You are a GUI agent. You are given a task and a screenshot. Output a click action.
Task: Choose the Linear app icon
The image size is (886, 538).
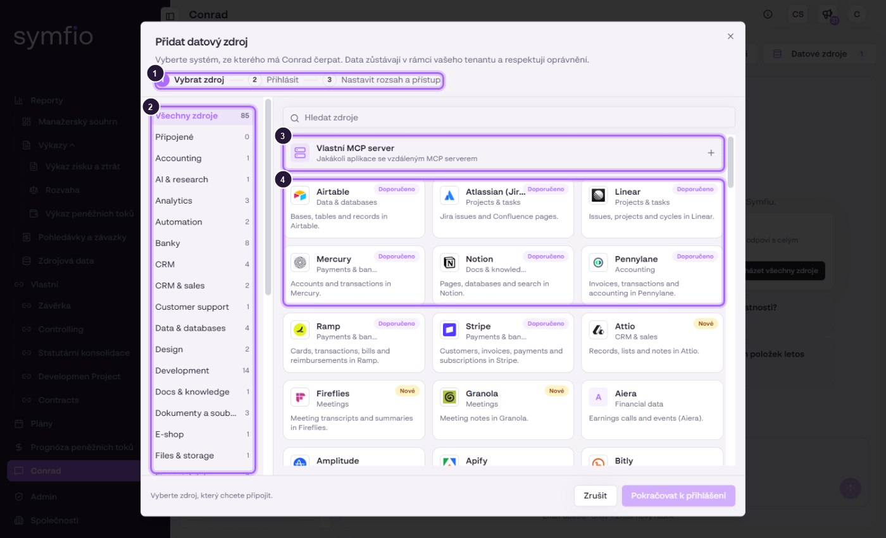point(599,196)
